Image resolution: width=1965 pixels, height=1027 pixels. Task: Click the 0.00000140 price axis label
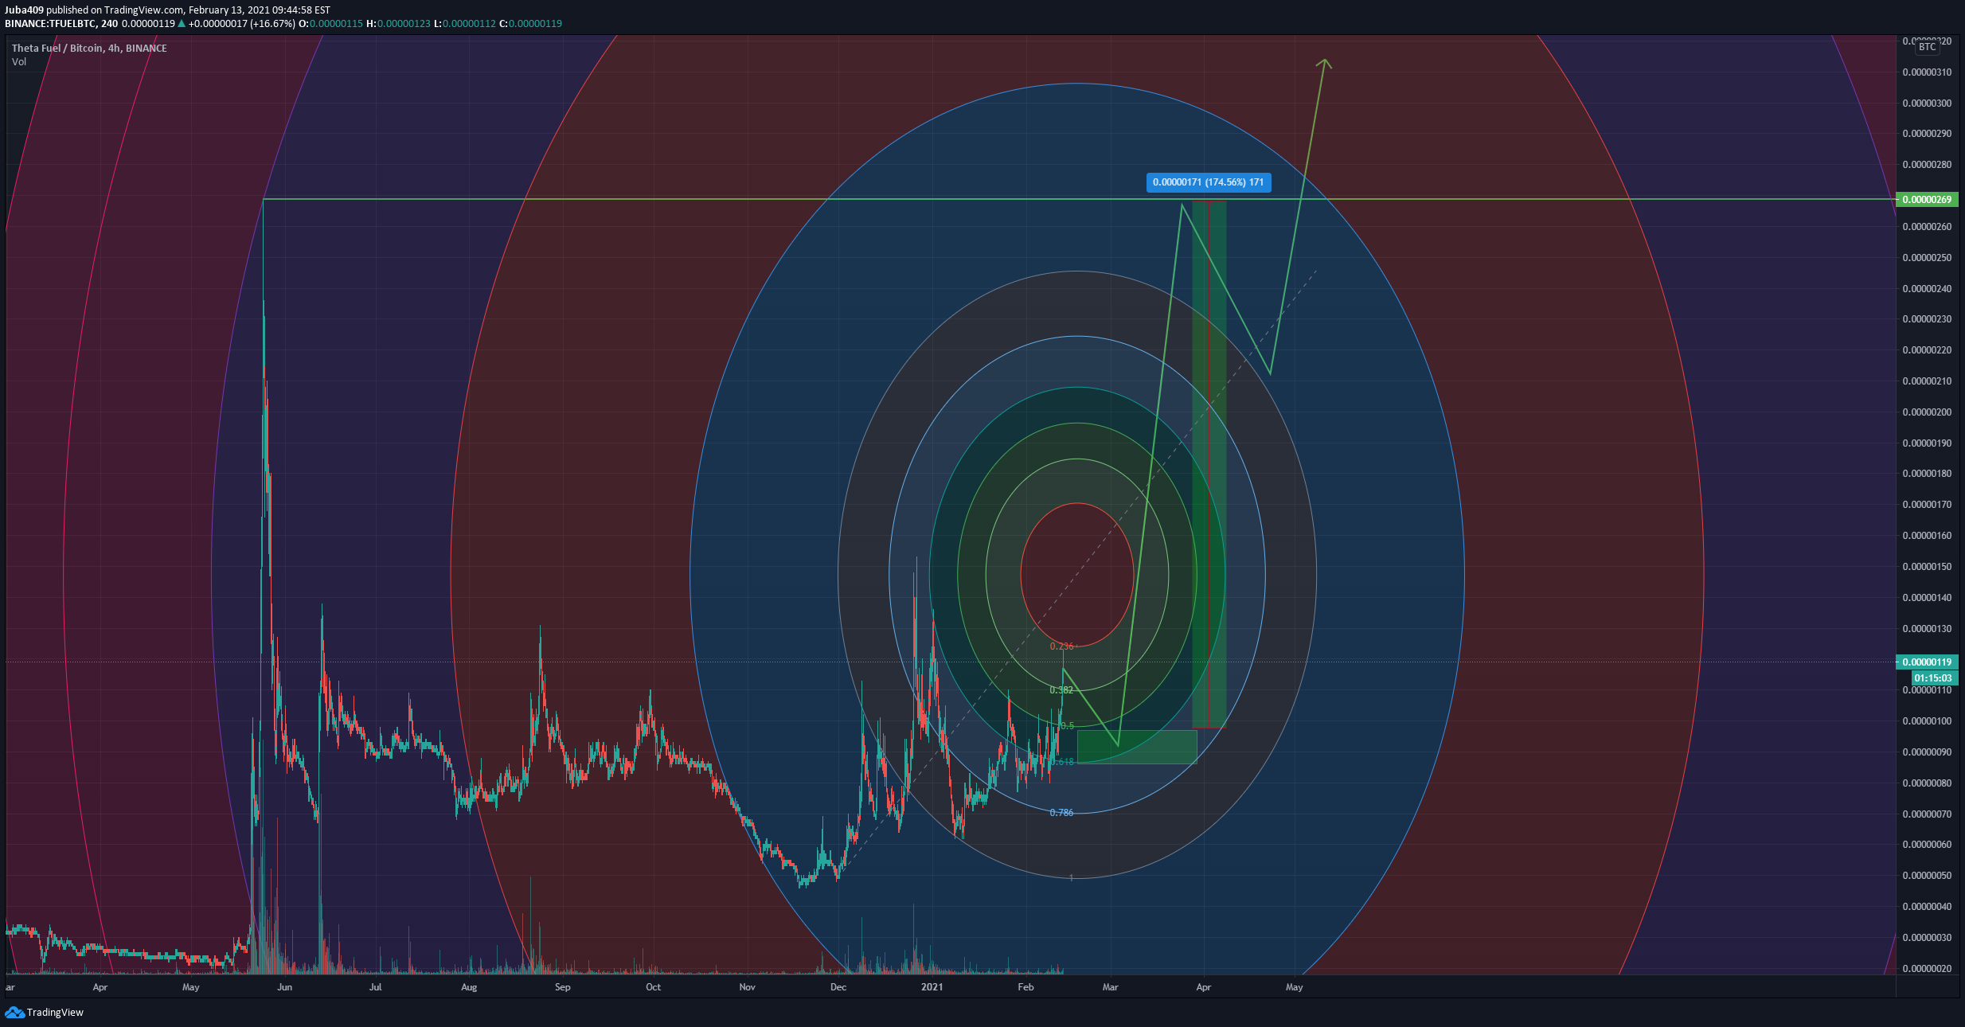tap(1927, 598)
